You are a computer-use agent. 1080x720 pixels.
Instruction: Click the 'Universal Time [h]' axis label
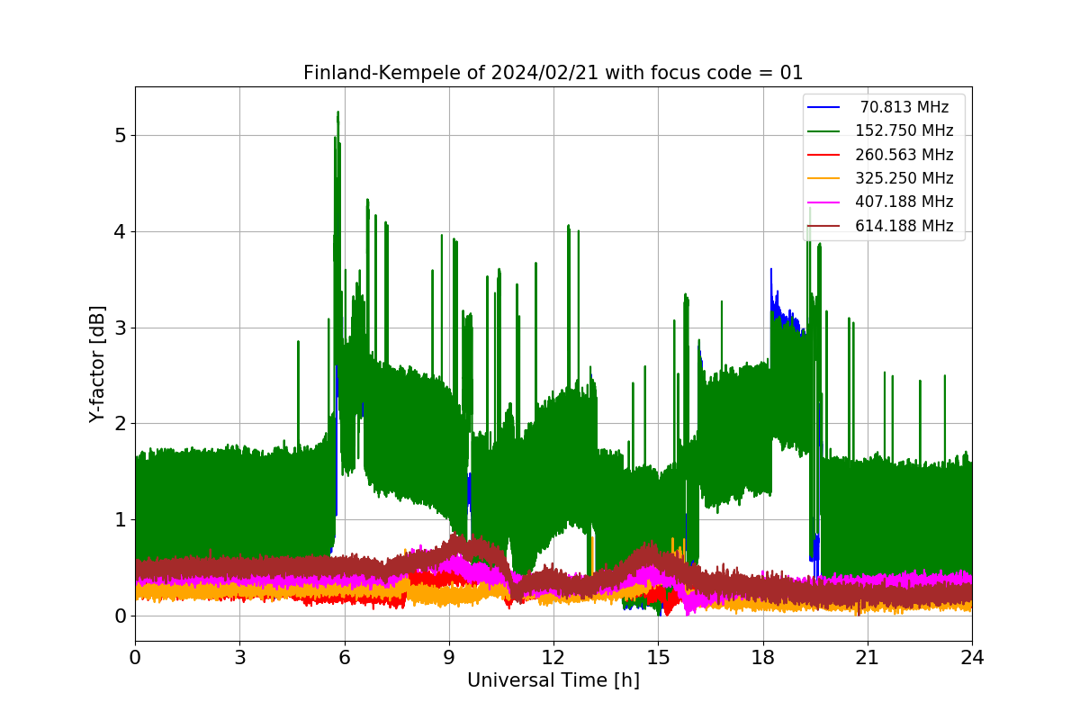[553, 681]
